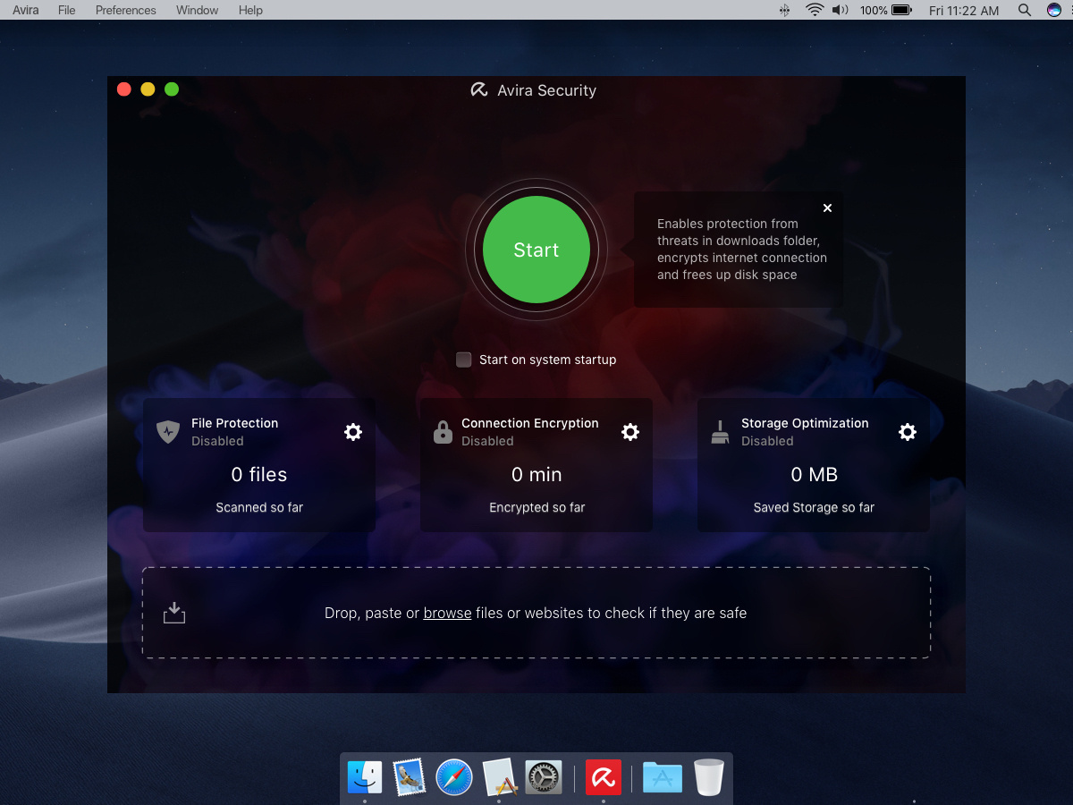Click the Connection Encryption padlock icon
1073x805 pixels.
pyautogui.click(x=443, y=432)
